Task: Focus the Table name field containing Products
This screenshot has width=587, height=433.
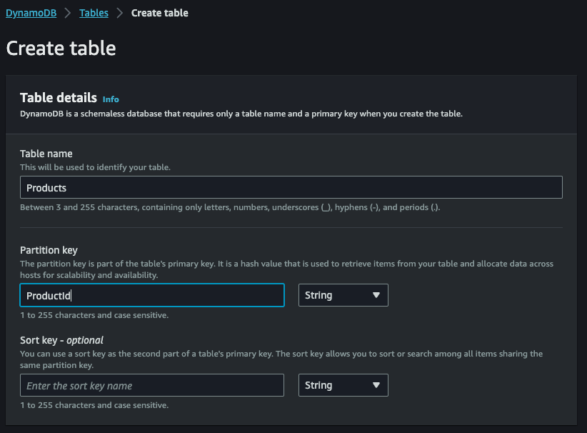Action: (291, 187)
